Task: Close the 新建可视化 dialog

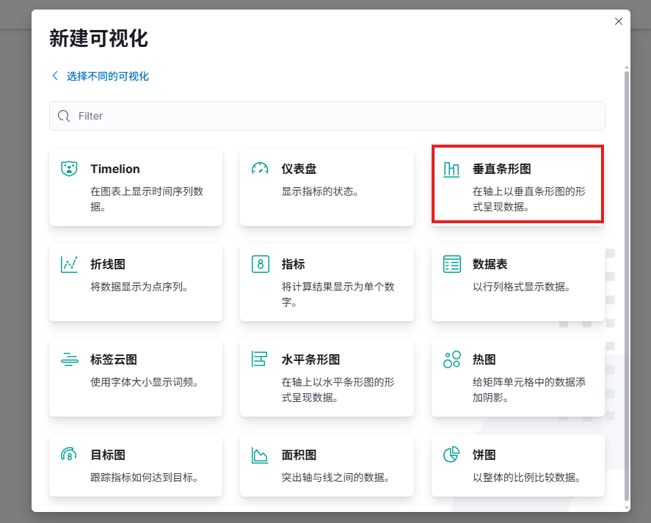Action: click(x=619, y=21)
